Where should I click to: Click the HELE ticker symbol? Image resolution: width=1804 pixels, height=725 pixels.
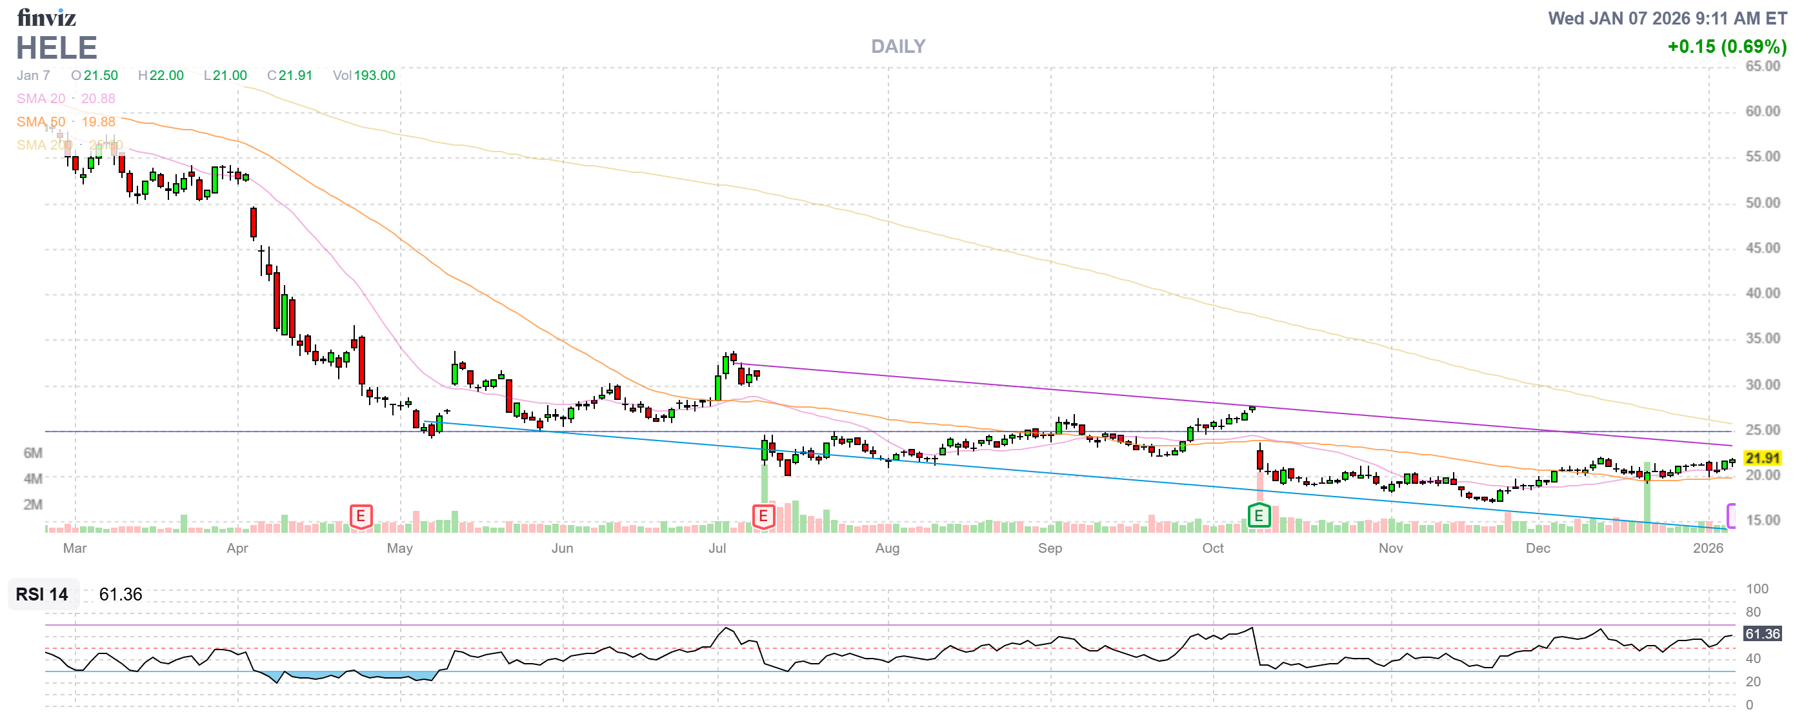tap(57, 48)
